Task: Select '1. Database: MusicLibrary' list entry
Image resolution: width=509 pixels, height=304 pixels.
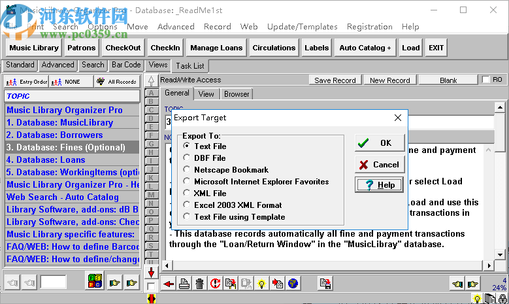Action: tap(72, 123)
